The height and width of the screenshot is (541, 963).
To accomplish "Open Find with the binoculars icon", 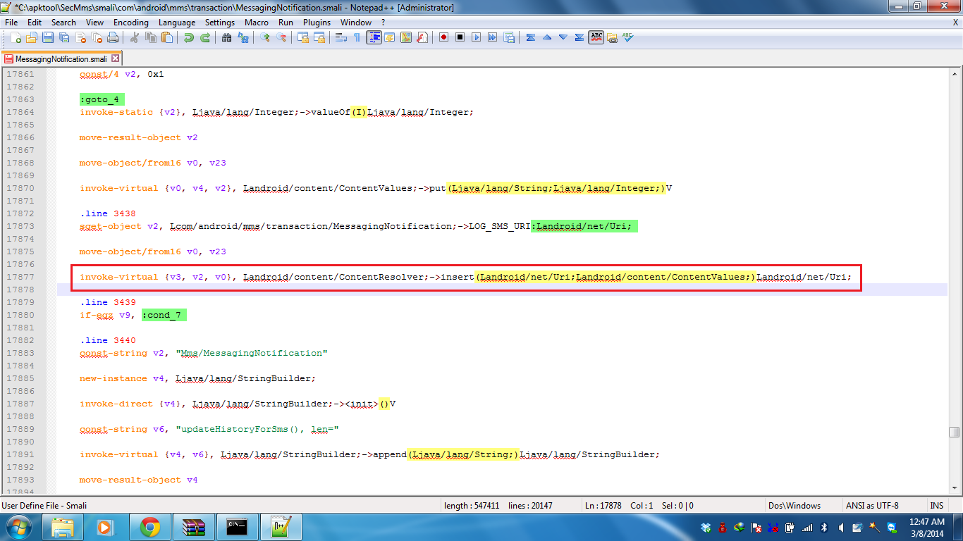I will click(227, 37).
